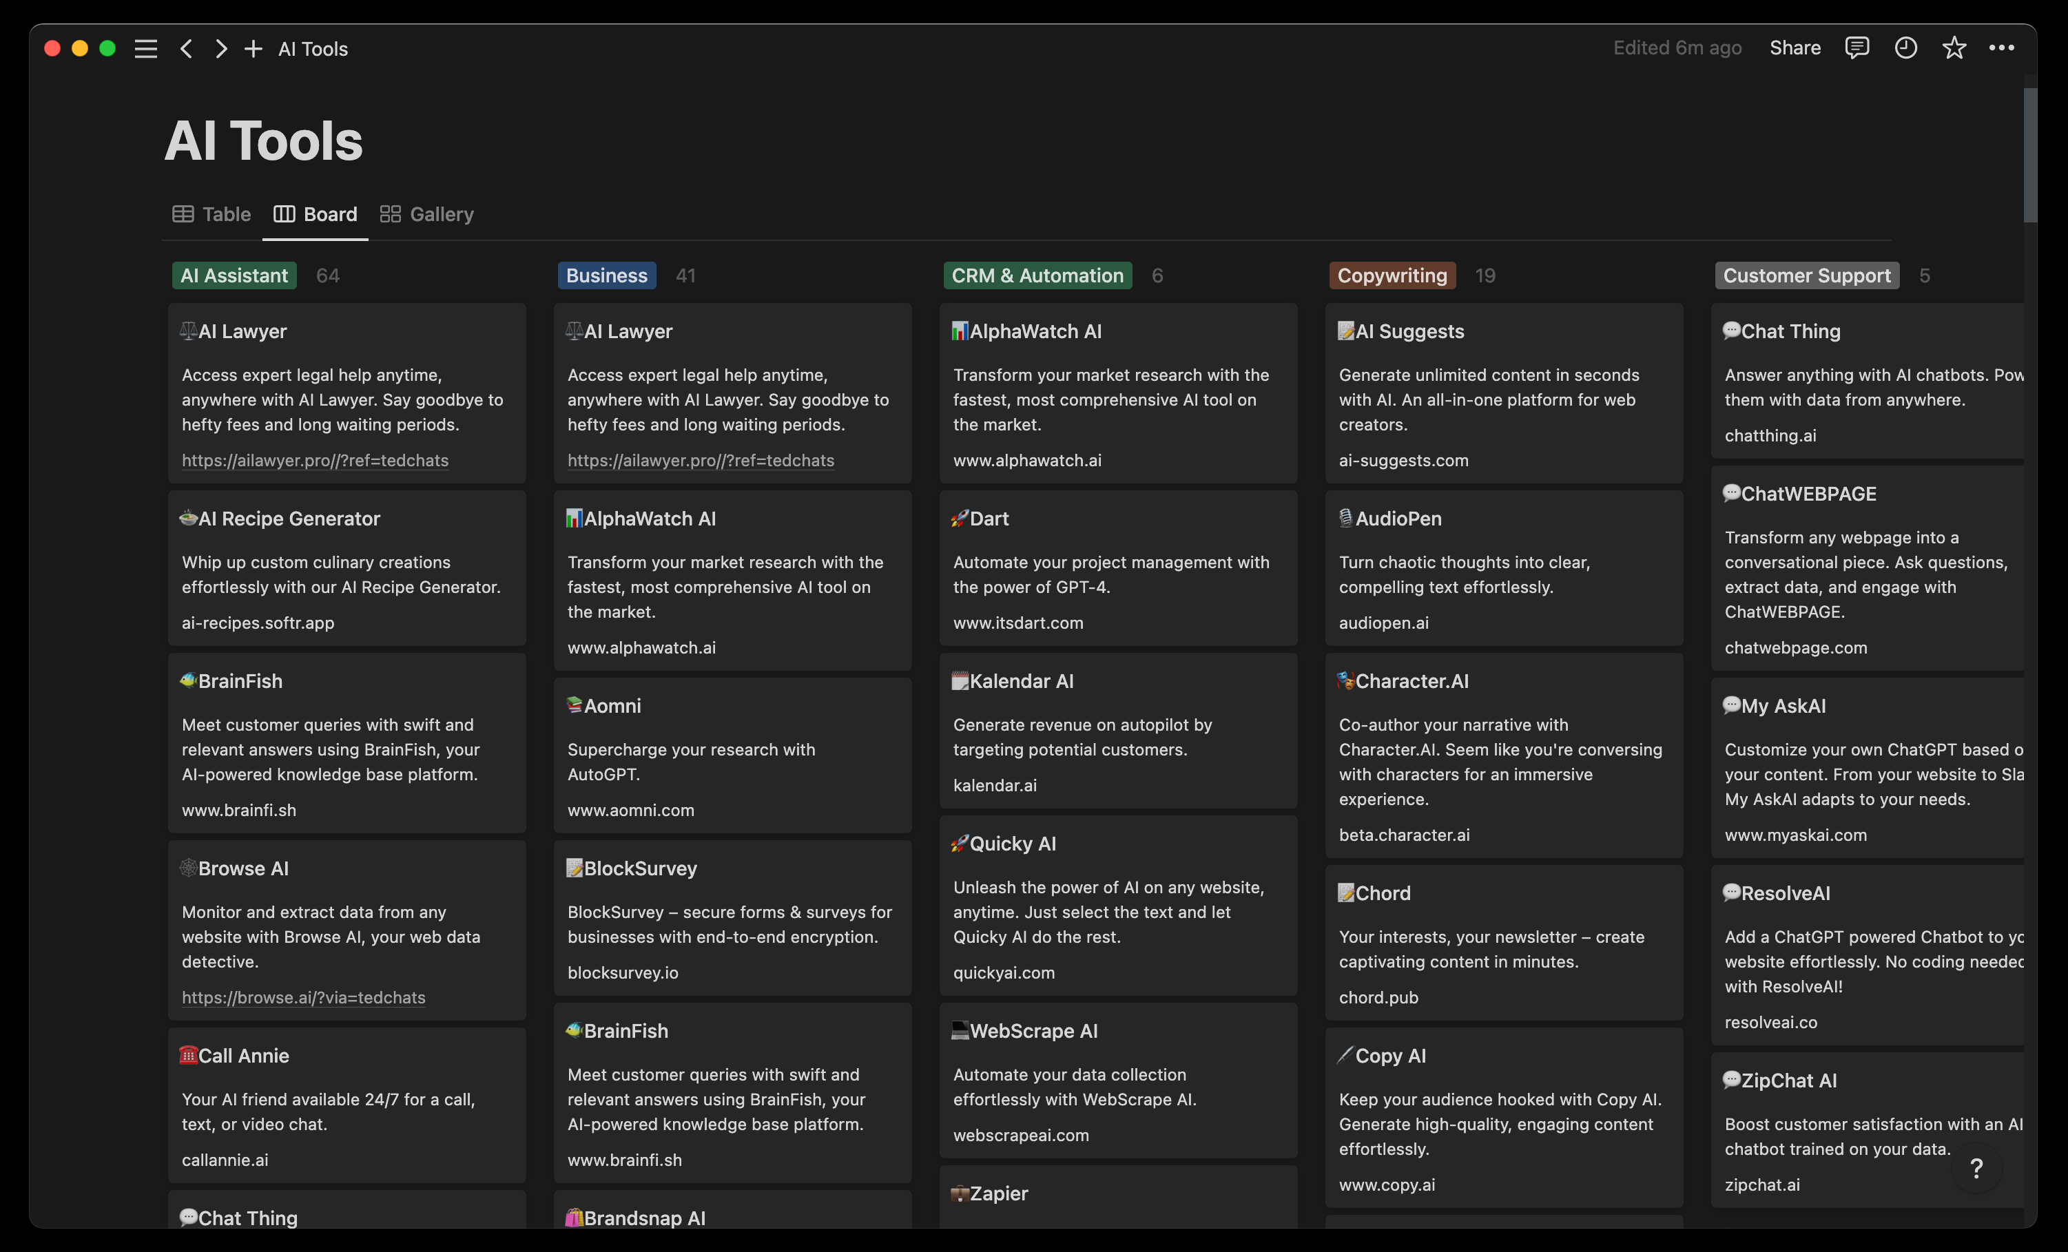This screenshot has height=1252, width=2068.
Task: Switch to the Gallery view tab
Action: click(427, 214)
